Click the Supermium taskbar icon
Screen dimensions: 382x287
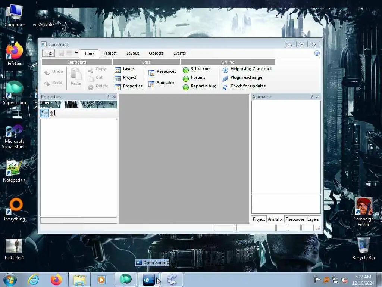(125, 280)
